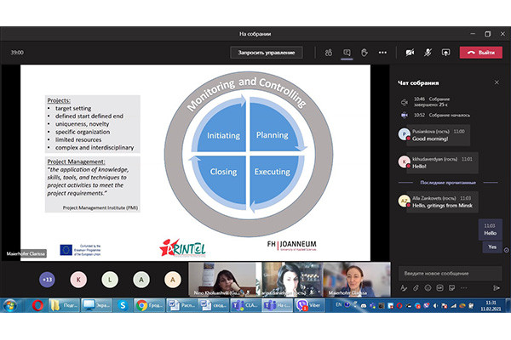Send the chat message
This screenshot has width=511, height=340.
click(496, 288)
